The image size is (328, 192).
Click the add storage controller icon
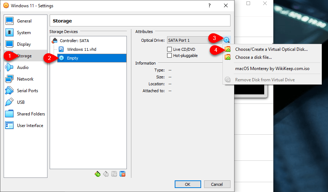[x=97, y=174]
